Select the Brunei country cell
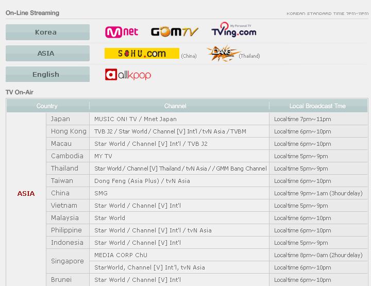The height and width of the screenshot is (286, 371). [x=68, y=280]
